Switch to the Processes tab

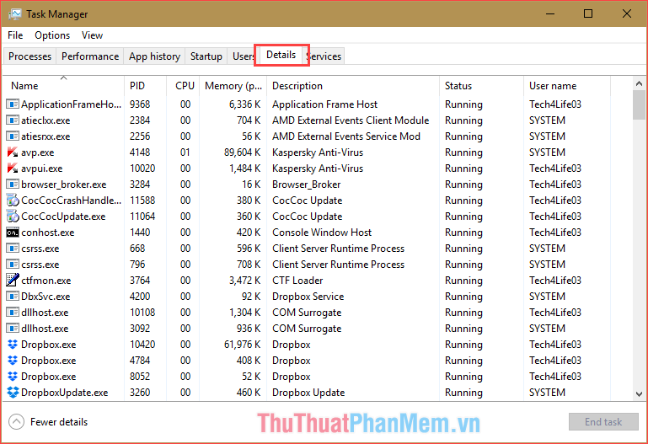29,56
